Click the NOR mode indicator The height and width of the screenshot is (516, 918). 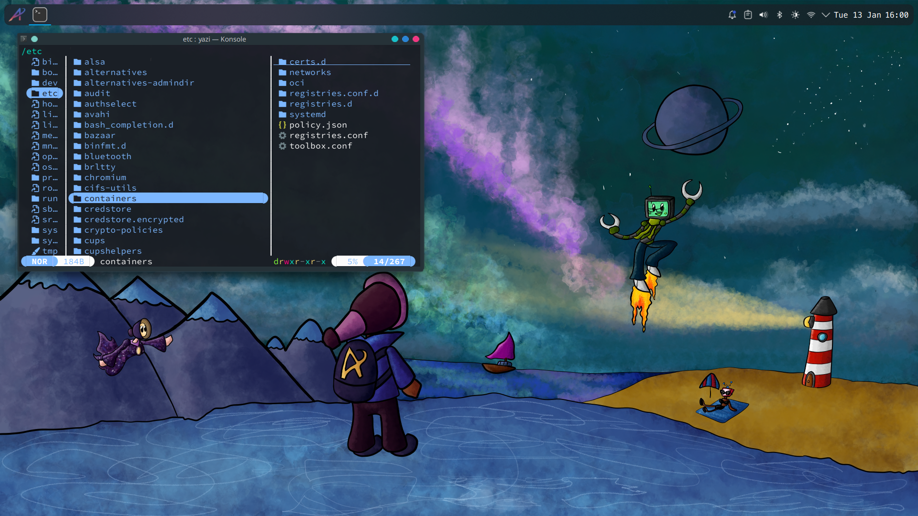point(39,261)
